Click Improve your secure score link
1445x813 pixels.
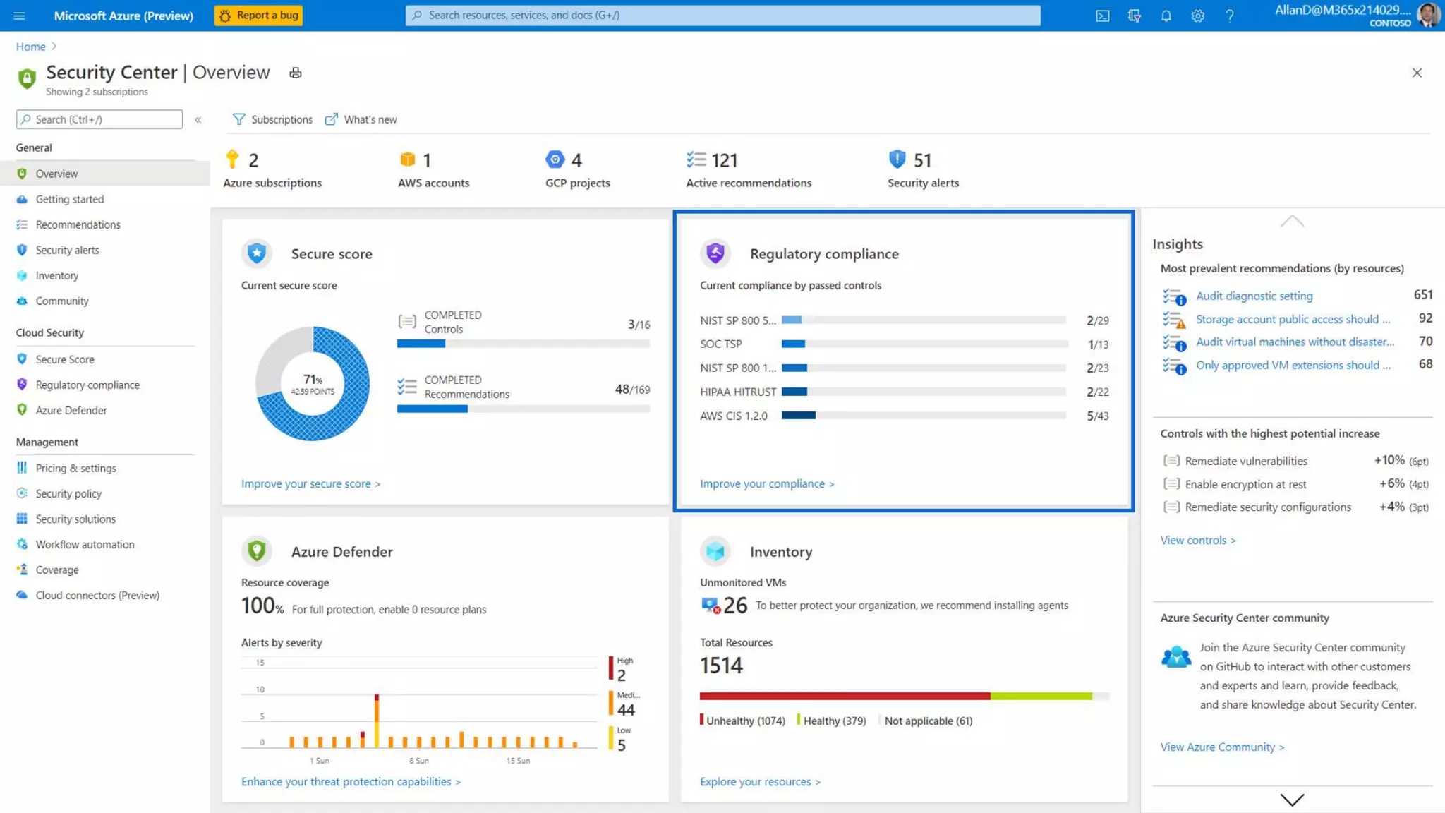(310, 483)
